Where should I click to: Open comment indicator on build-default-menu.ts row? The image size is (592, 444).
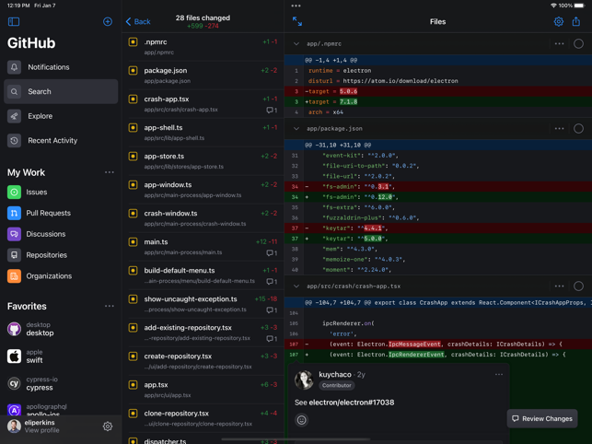(x=272, y=282)
